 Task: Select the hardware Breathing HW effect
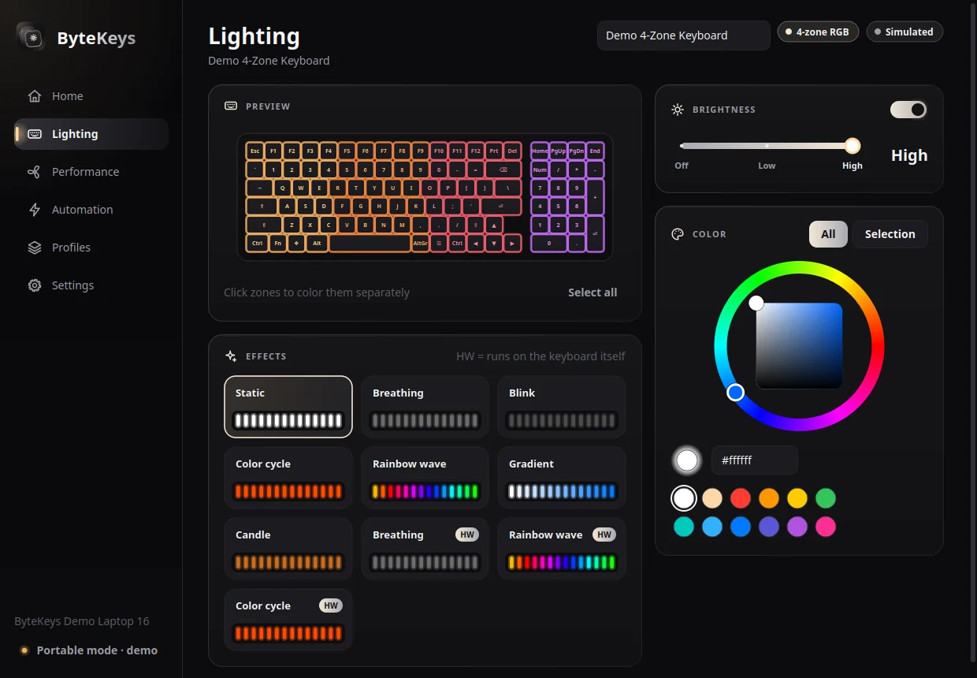(x=425, y=549)
